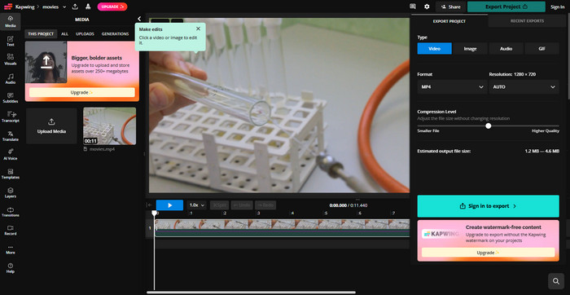The image size is (570, 295).
Task: Open the AI Voice sidebar tool
Action: 10,155
